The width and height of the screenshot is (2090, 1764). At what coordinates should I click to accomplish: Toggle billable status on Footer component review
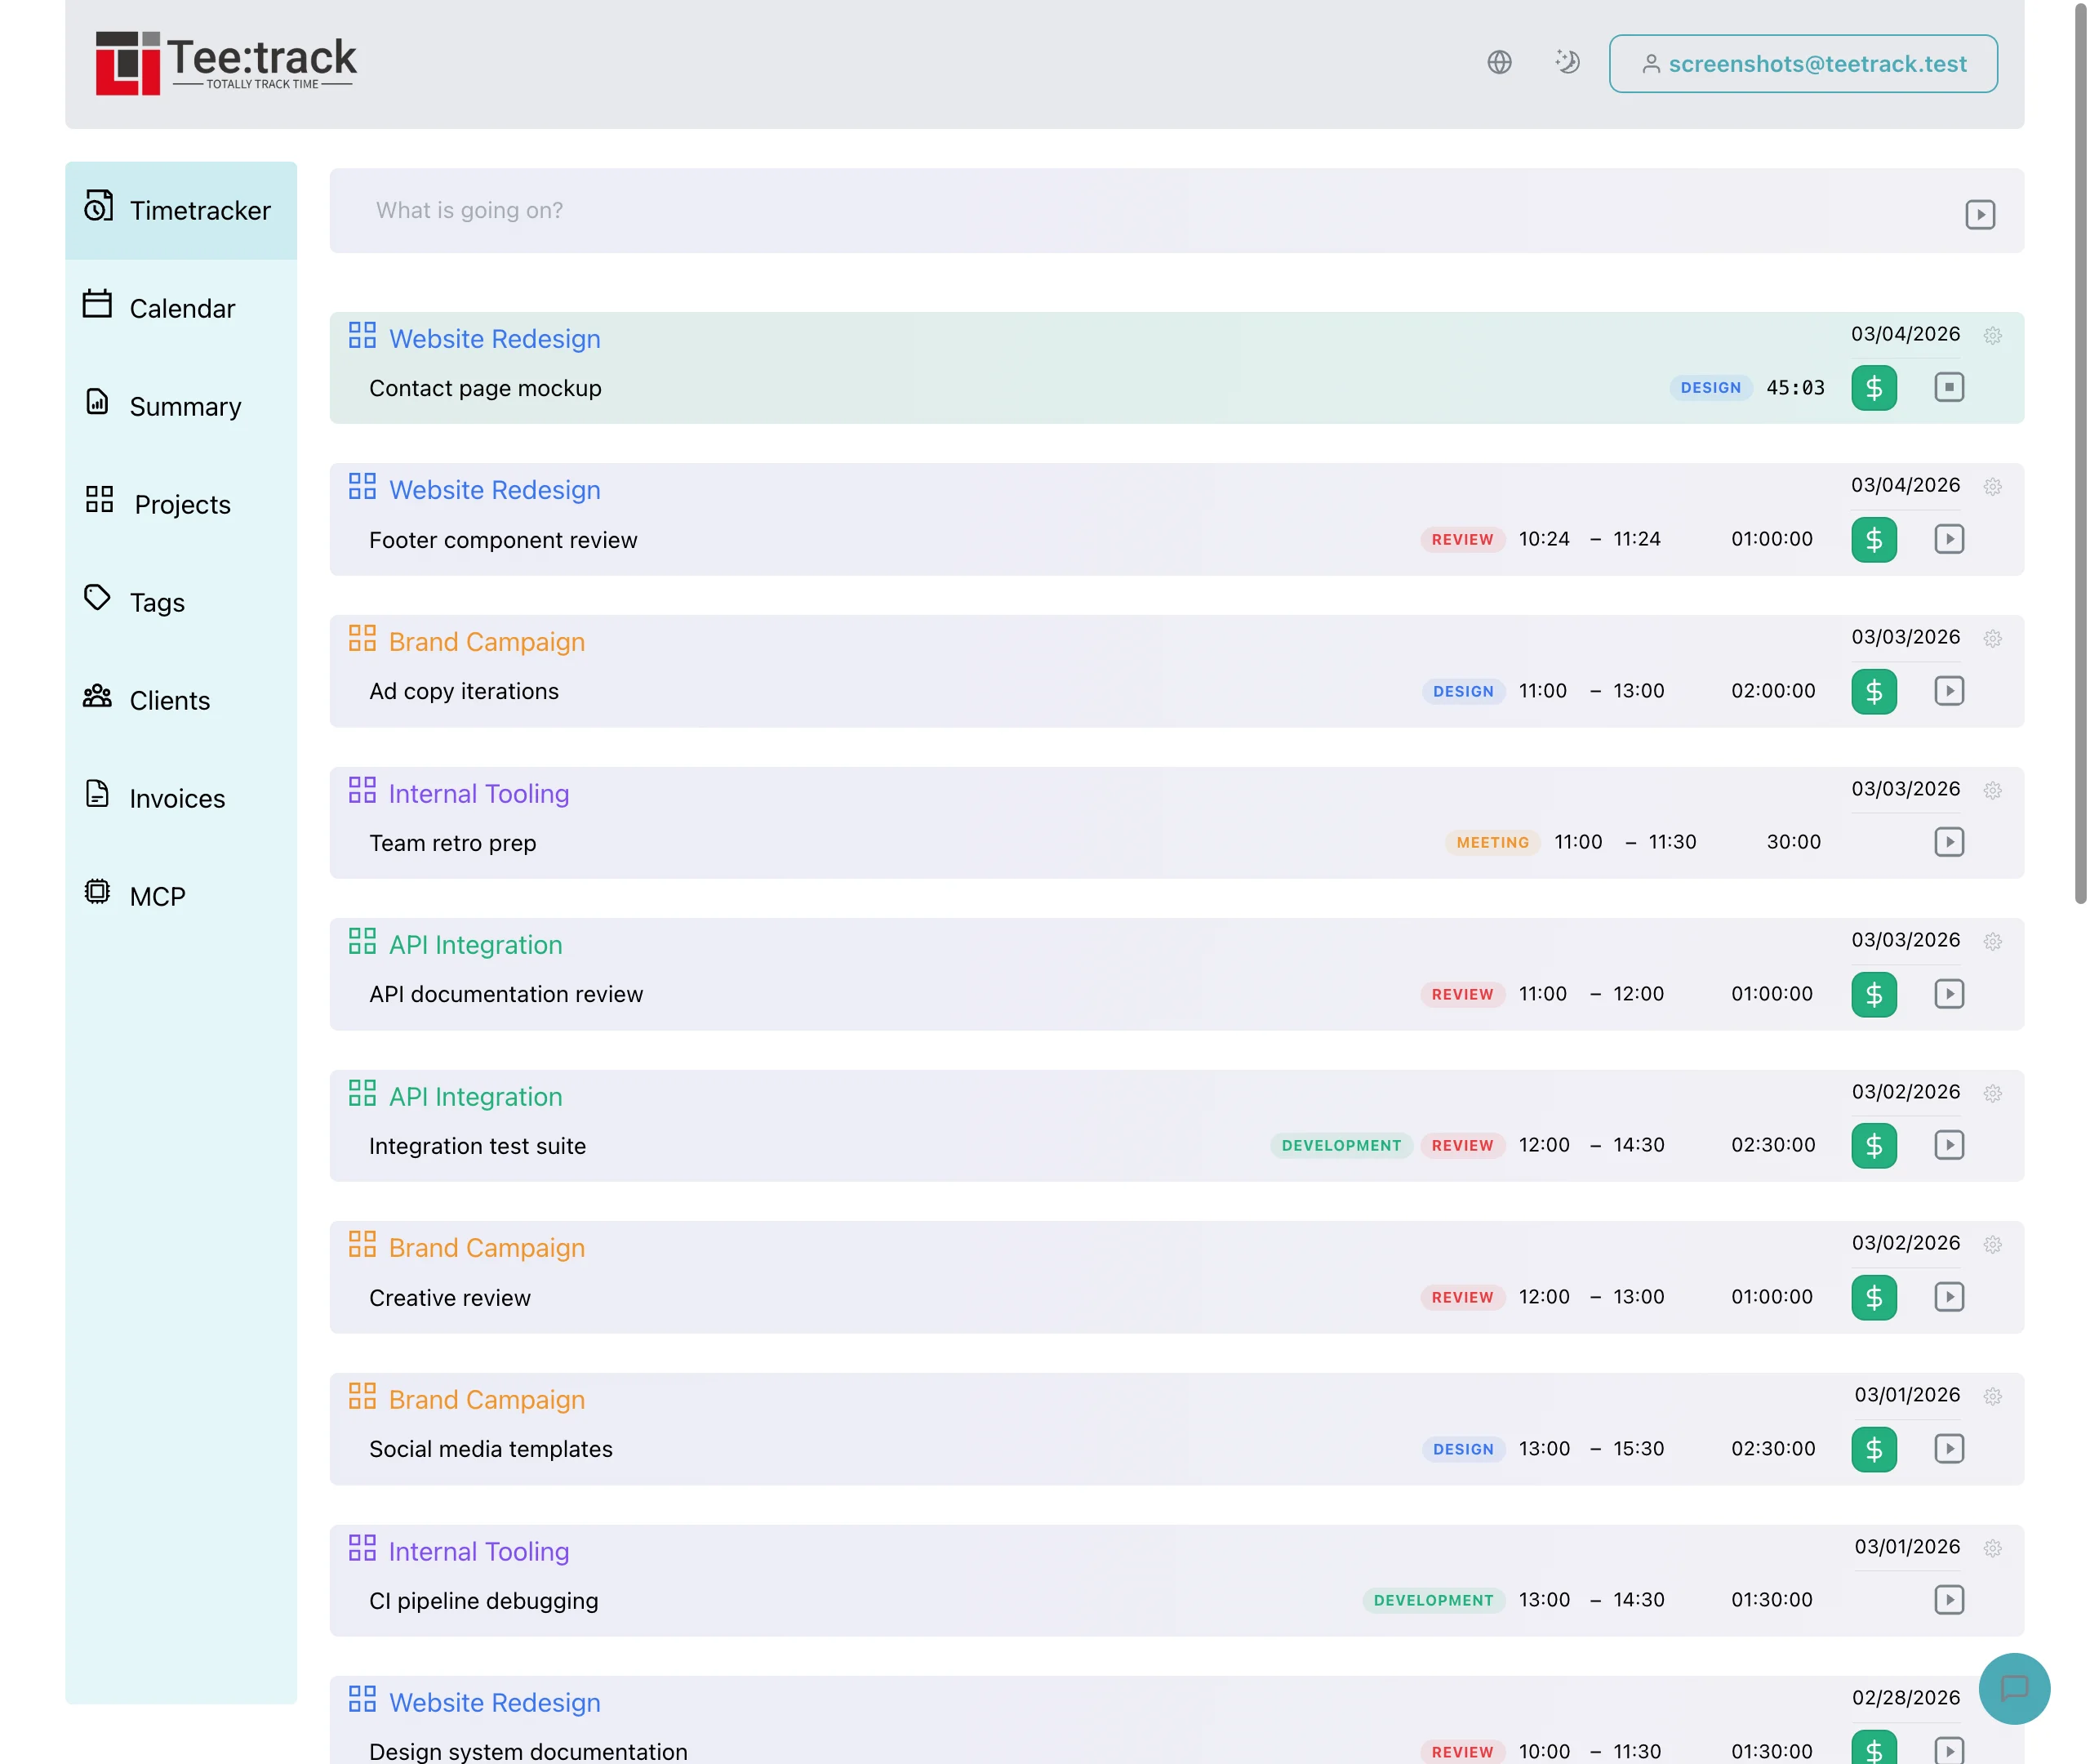[x=1874, y=539]
